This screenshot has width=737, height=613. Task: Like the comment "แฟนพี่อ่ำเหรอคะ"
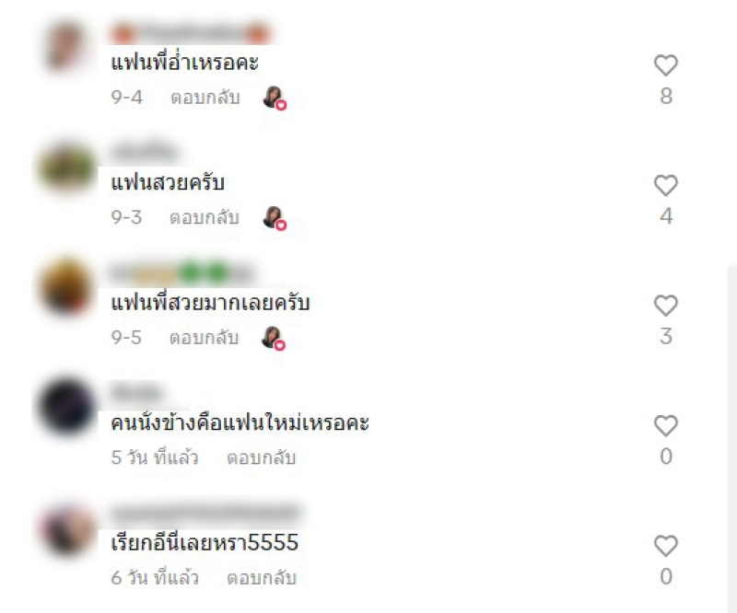click(665, 65)
